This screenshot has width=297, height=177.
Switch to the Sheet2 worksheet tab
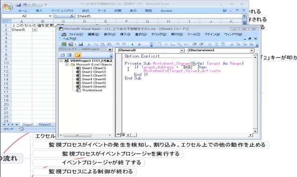coord(45,125)
